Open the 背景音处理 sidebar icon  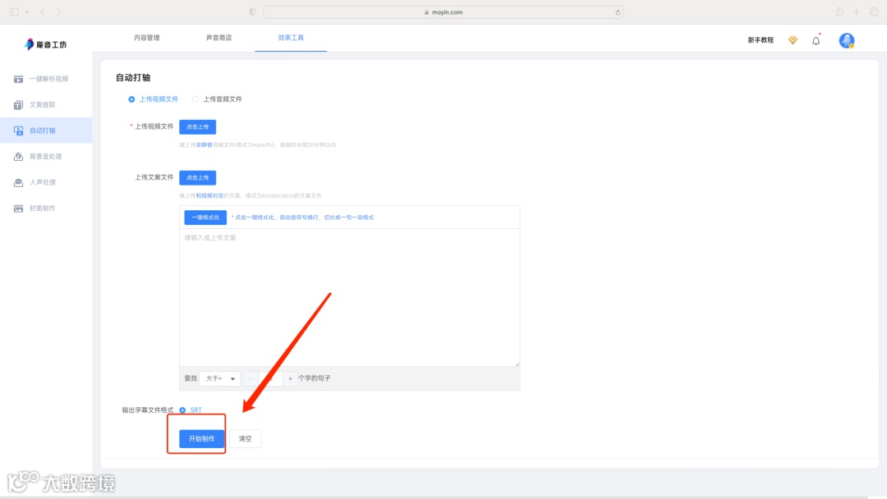(18, 157)
